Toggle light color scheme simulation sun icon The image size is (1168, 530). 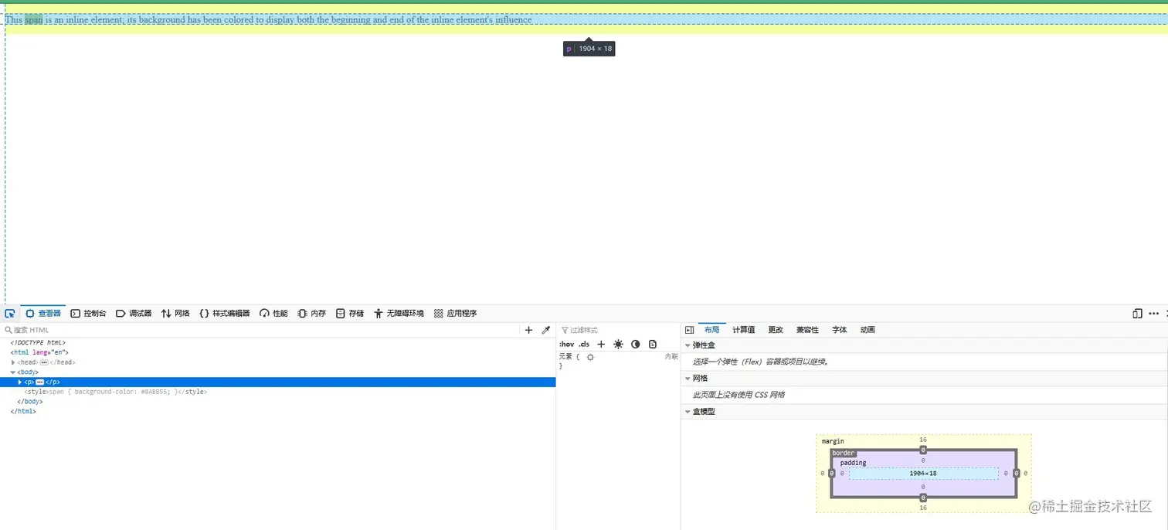(618, 345)
